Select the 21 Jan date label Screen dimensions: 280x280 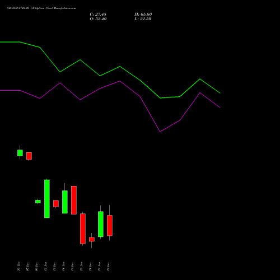(90, 267)
